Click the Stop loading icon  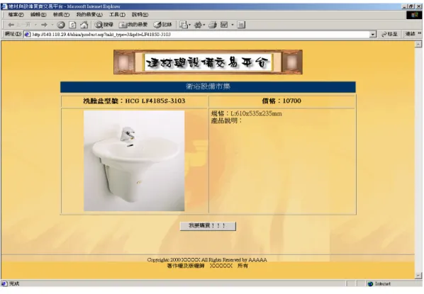coord(61,25)
